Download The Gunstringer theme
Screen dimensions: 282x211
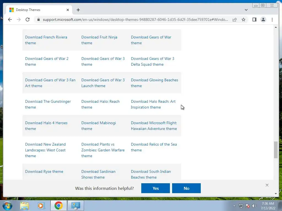(x=48, y=104)
